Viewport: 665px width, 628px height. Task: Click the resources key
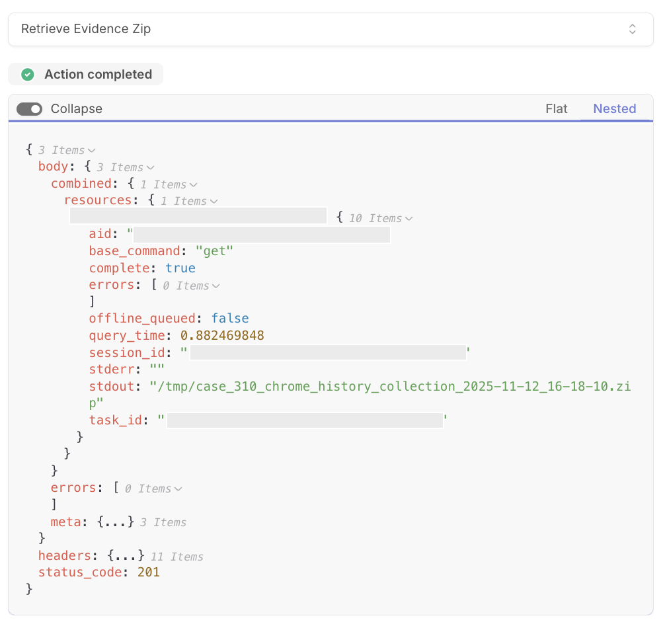click(x=98, y=200)
